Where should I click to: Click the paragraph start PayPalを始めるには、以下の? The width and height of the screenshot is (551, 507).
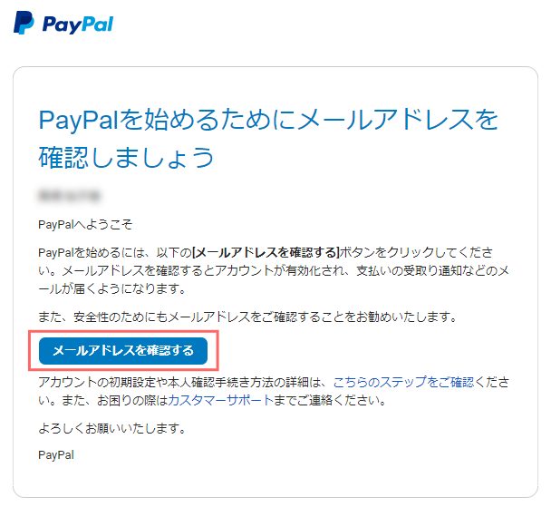[115, 252]
